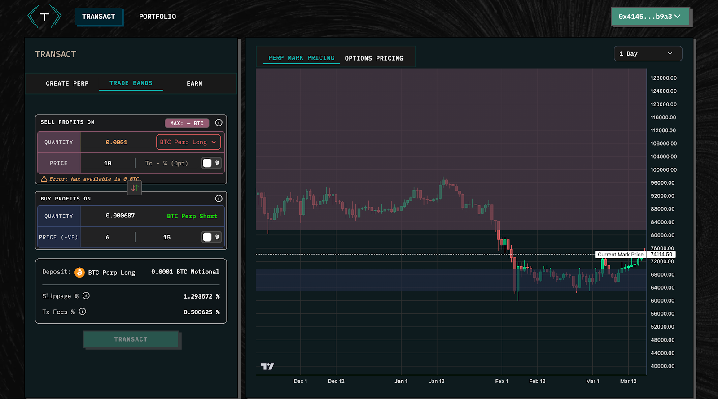Click the orange Bitcoin deposit icon
This screenshot has height=399, width=718.
point(79,273)
